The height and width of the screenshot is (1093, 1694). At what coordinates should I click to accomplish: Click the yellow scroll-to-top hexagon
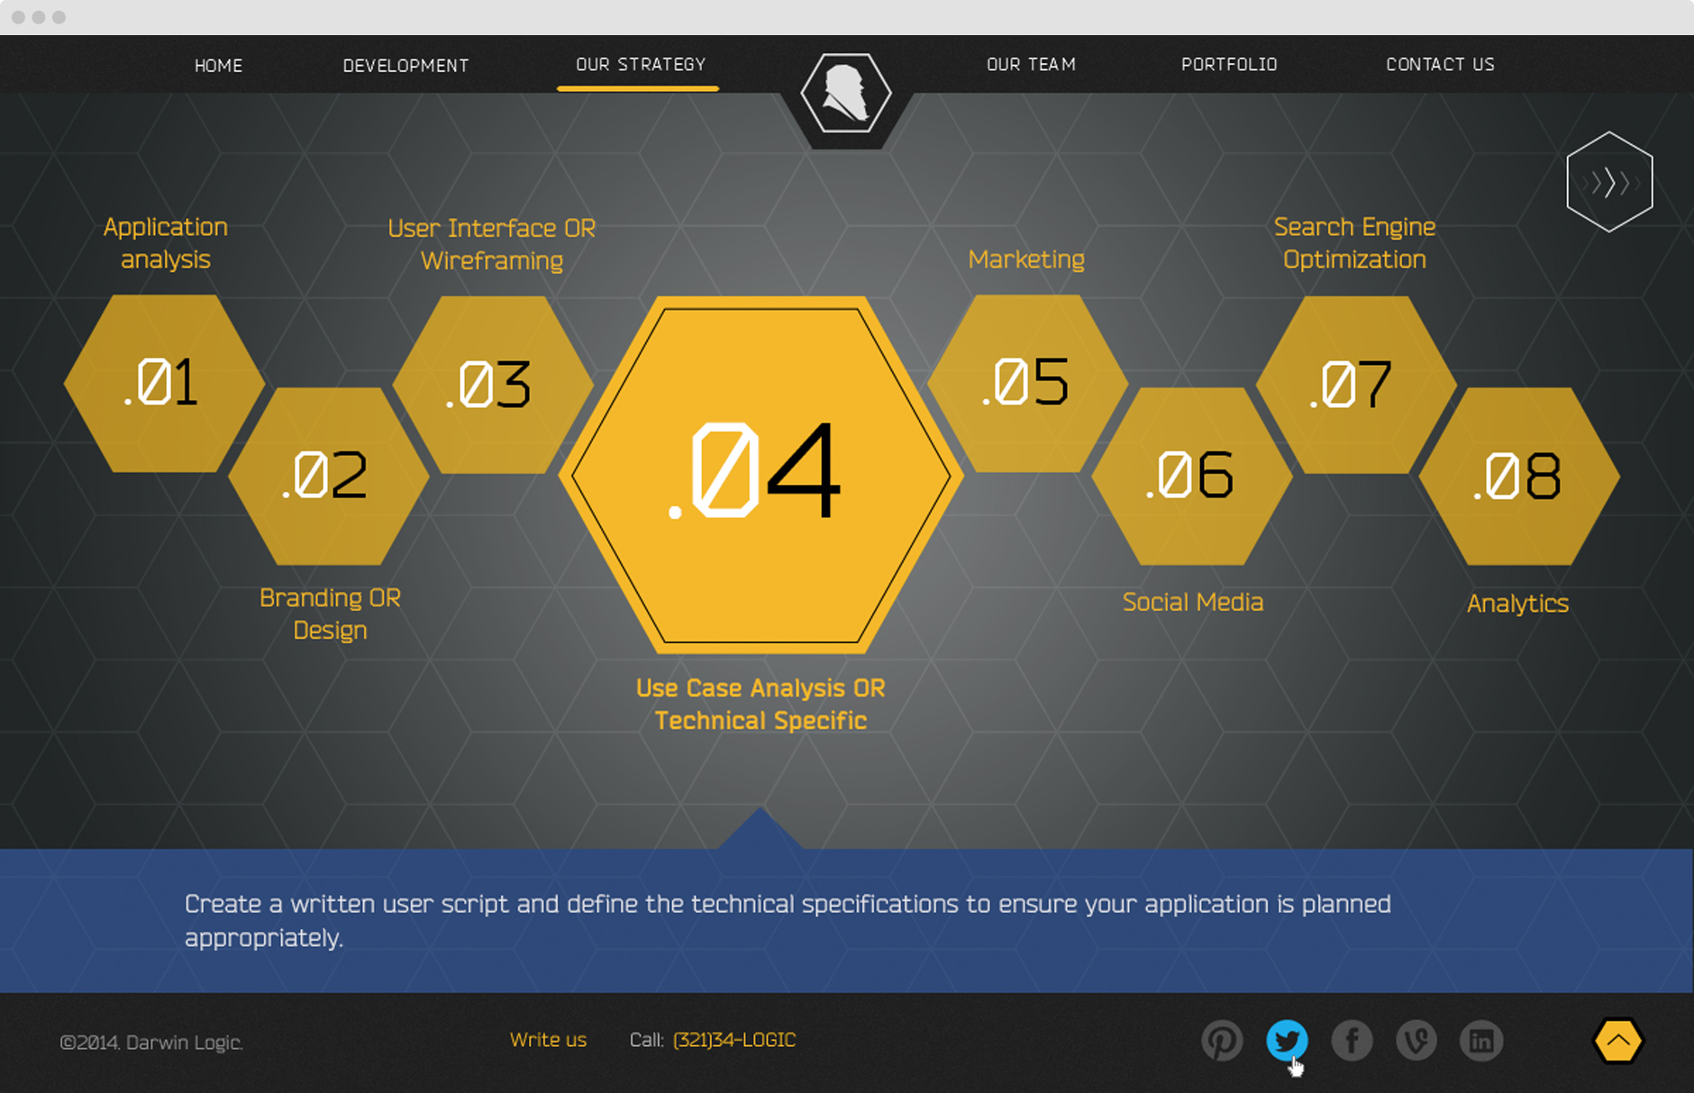coord(1618,1041)
